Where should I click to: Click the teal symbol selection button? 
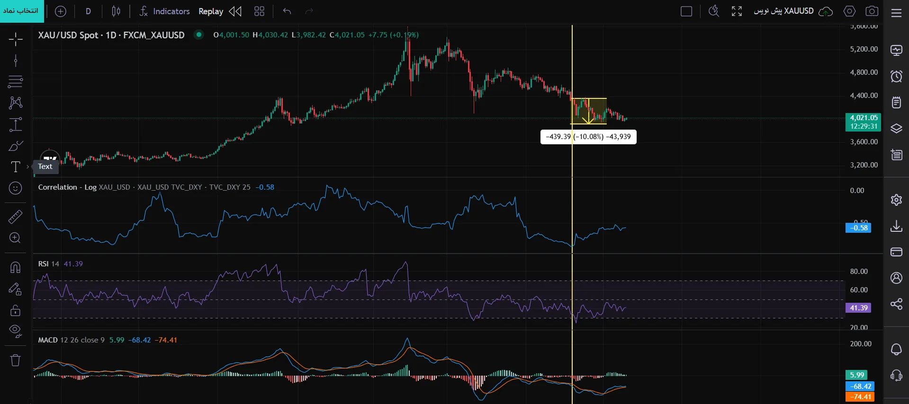(22, 11)
